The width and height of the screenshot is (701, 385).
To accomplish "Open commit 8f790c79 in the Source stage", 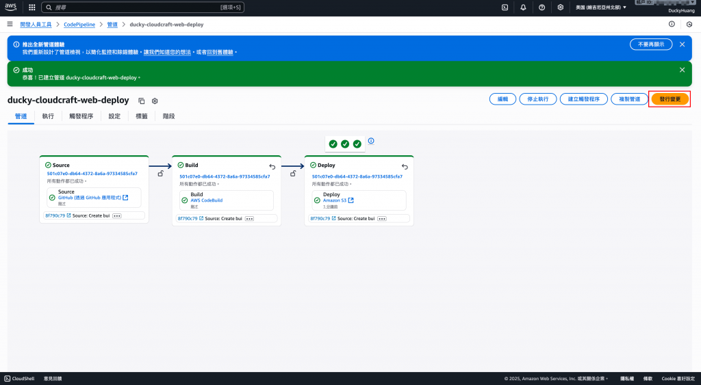I will pos(58,215).
